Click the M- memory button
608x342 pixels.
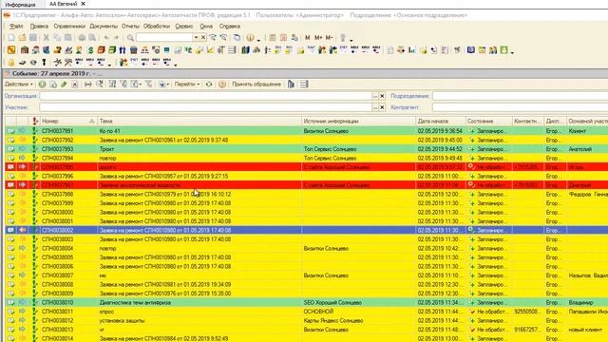[x=330, y=38]
